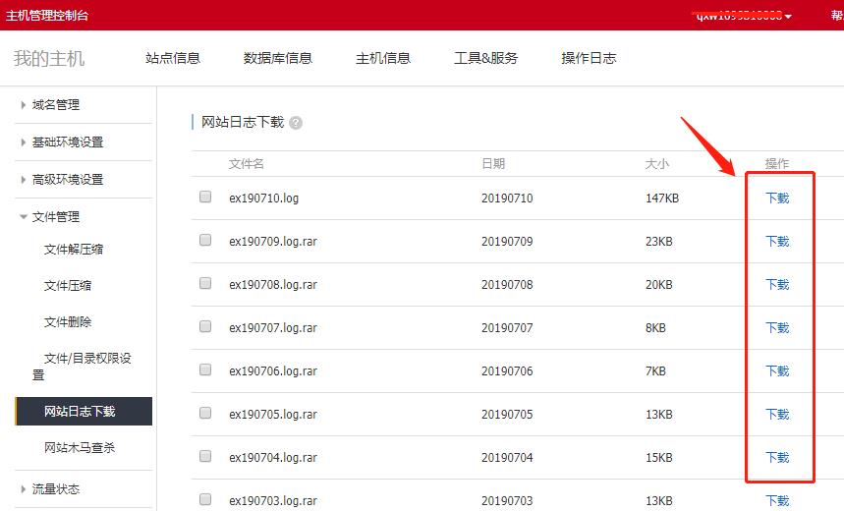
Task: Download the ex190710.log file
Action: pos(777,198)
